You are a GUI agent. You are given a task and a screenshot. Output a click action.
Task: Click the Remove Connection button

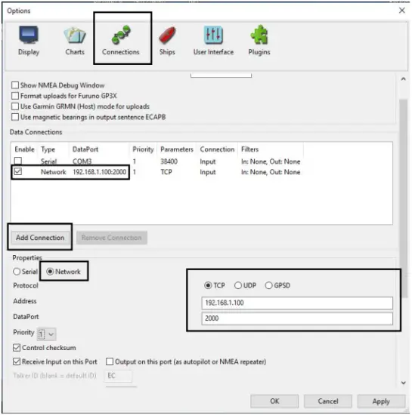[x=112, y=238]
